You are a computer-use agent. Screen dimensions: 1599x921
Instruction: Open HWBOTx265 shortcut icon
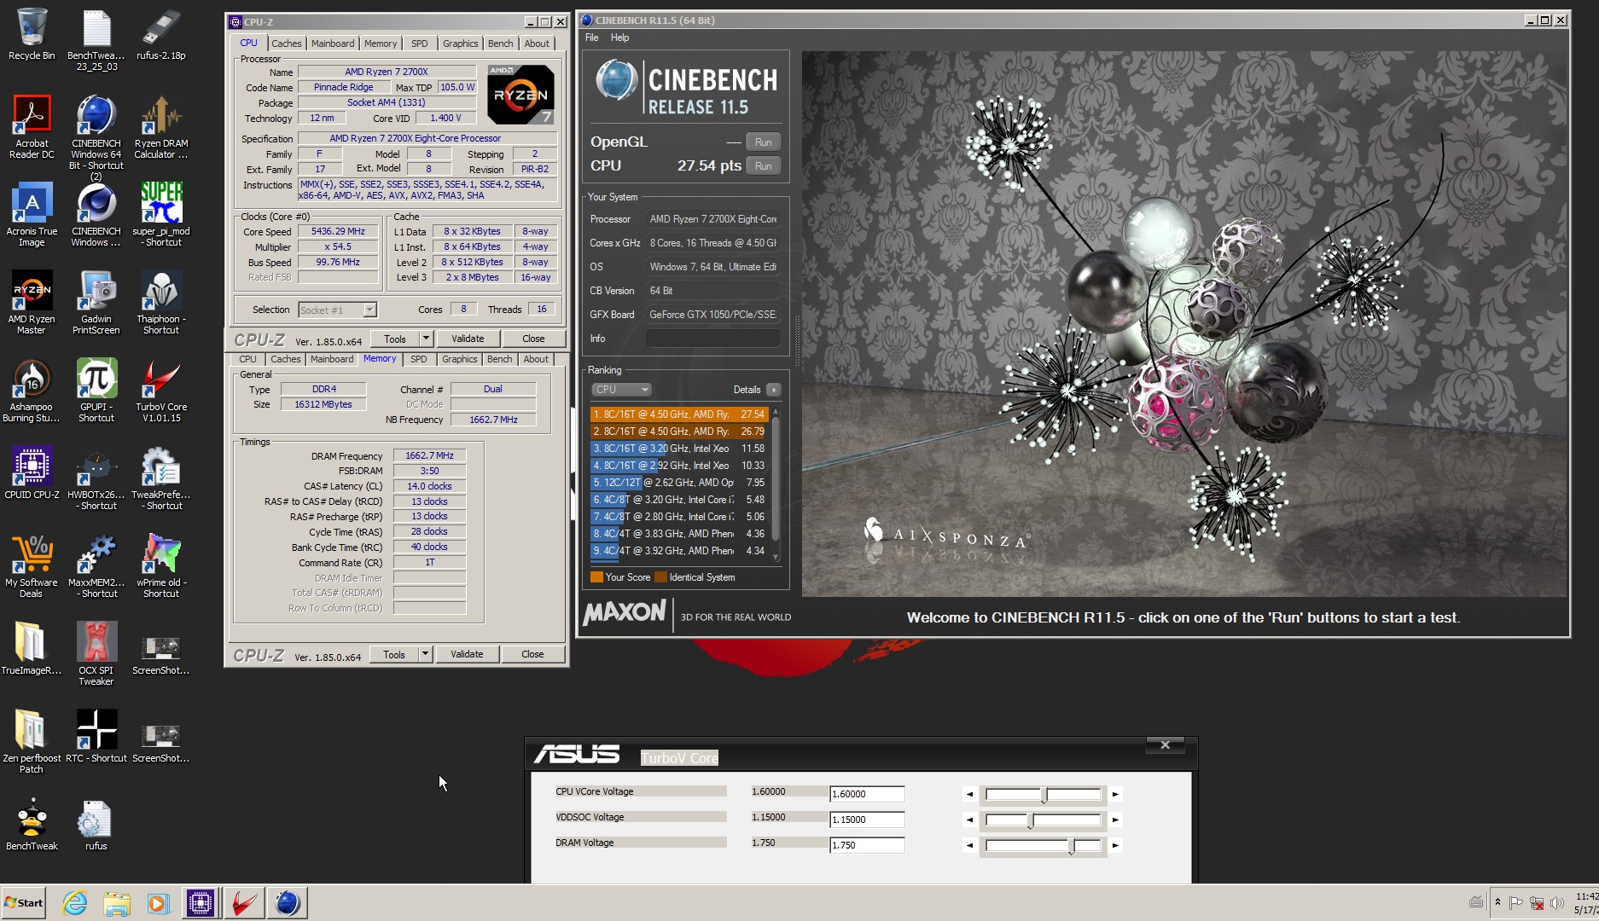point(96,478)
